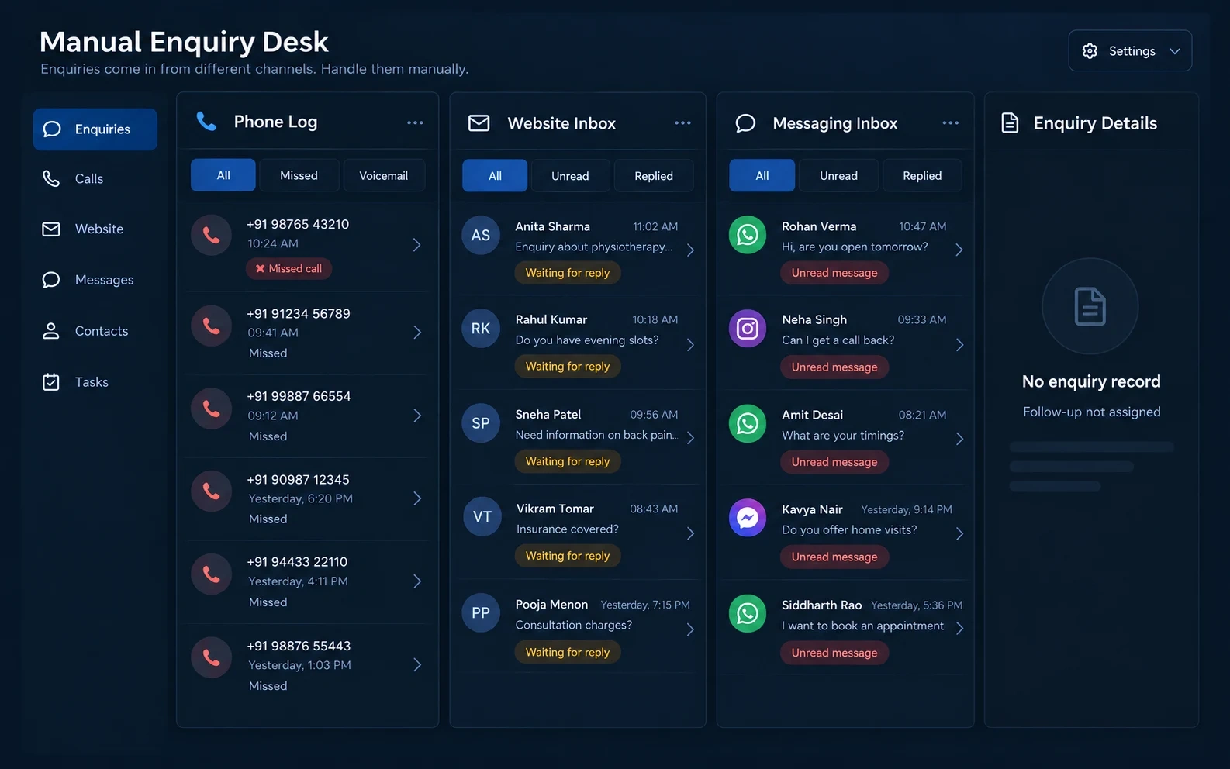Viewport: 1230px width, 769px height.
Task: Open Website Inbox more options menu
Action: click(x=682, y=123)
